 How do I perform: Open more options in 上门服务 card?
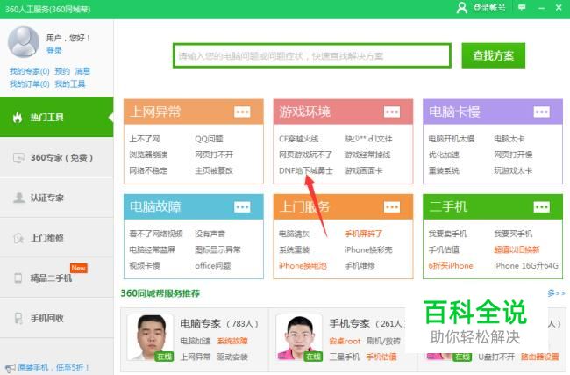click(x=392, y=207)
